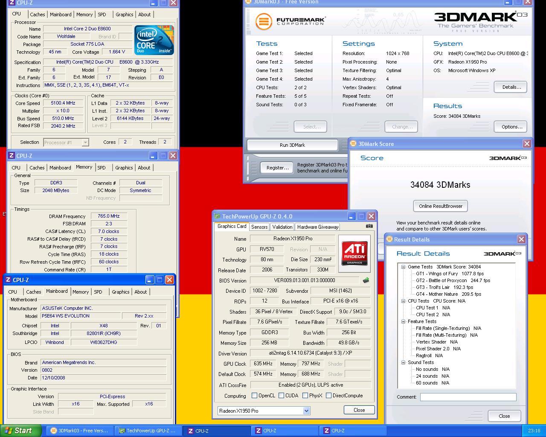Click the CPU-Z Mainboard window title icon
The width and height of the screenshot is (546, 437).
click(8, 280)
